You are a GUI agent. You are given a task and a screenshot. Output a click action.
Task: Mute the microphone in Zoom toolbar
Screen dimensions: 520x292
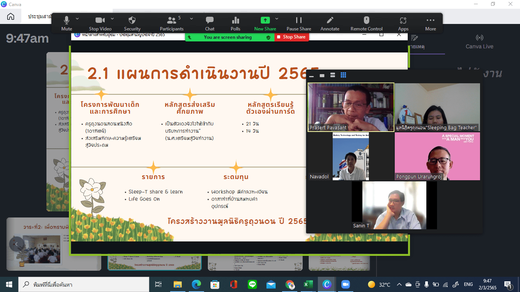pyautogui.click(x=67, y=24)
